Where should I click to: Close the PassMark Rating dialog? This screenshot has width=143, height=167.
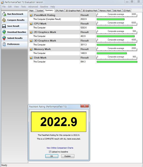(85, 106)
